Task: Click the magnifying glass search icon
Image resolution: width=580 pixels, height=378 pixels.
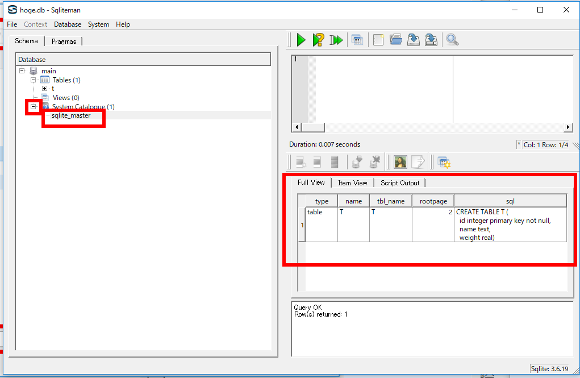Action: [x=452, y=40]
